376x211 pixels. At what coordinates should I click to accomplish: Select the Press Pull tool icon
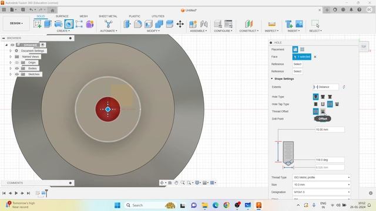pyautogui.click(x=127, y=24)
